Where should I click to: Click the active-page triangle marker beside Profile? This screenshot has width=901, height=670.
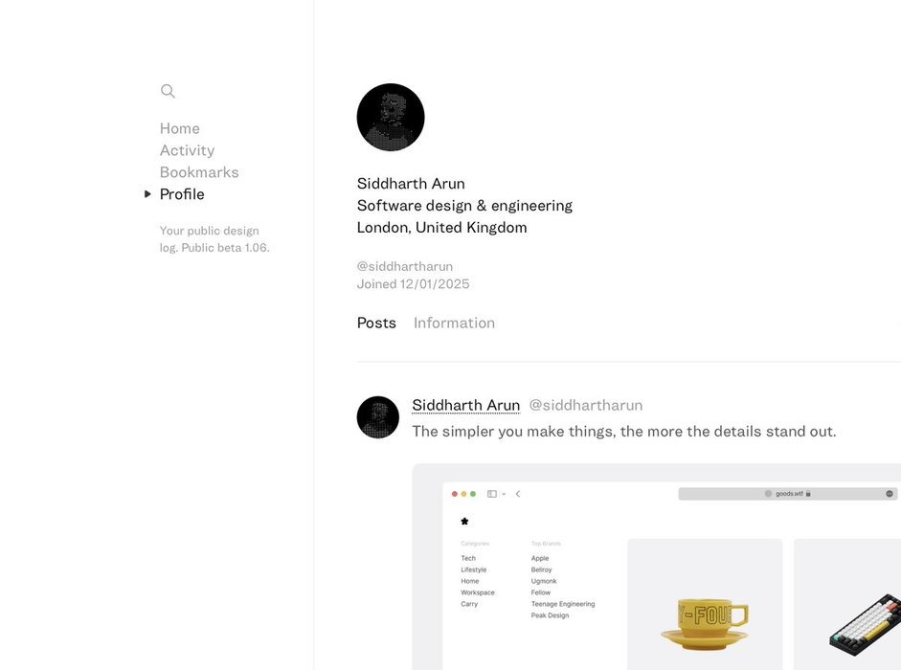(147, 194)
